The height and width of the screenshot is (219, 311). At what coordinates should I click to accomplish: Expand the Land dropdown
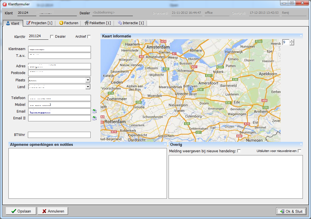click(88, 87)
